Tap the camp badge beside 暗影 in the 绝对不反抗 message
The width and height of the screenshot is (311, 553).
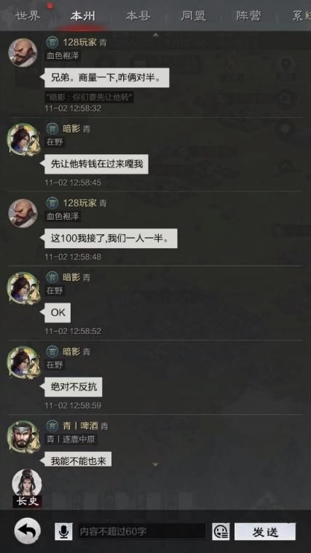point(52,351)
